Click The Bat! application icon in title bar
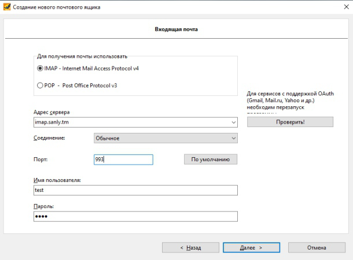This screenshot has height=260, width=353. [7, 7]
